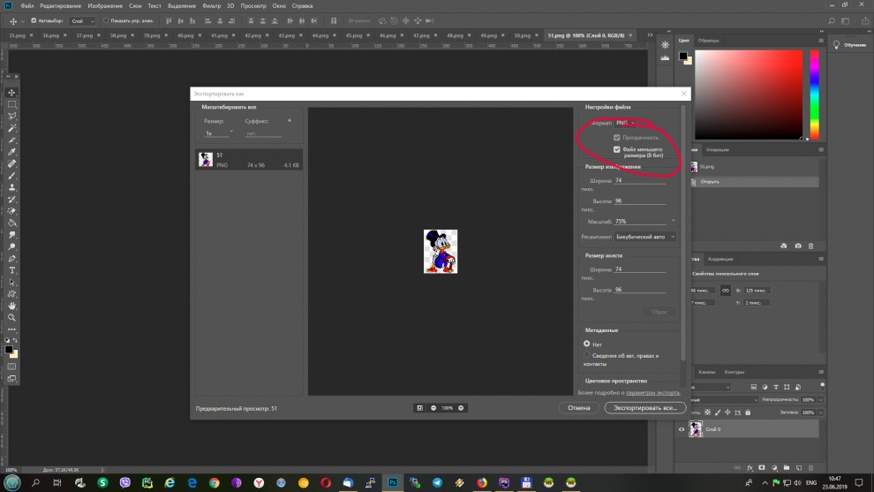Select the Clone Stamp tool
The image size is (874, 492).
[11, 187]
